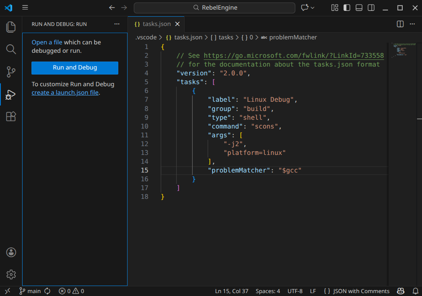Click Ln 15, Col 37 in the status bar
The image size is (422, 296).
232,291
